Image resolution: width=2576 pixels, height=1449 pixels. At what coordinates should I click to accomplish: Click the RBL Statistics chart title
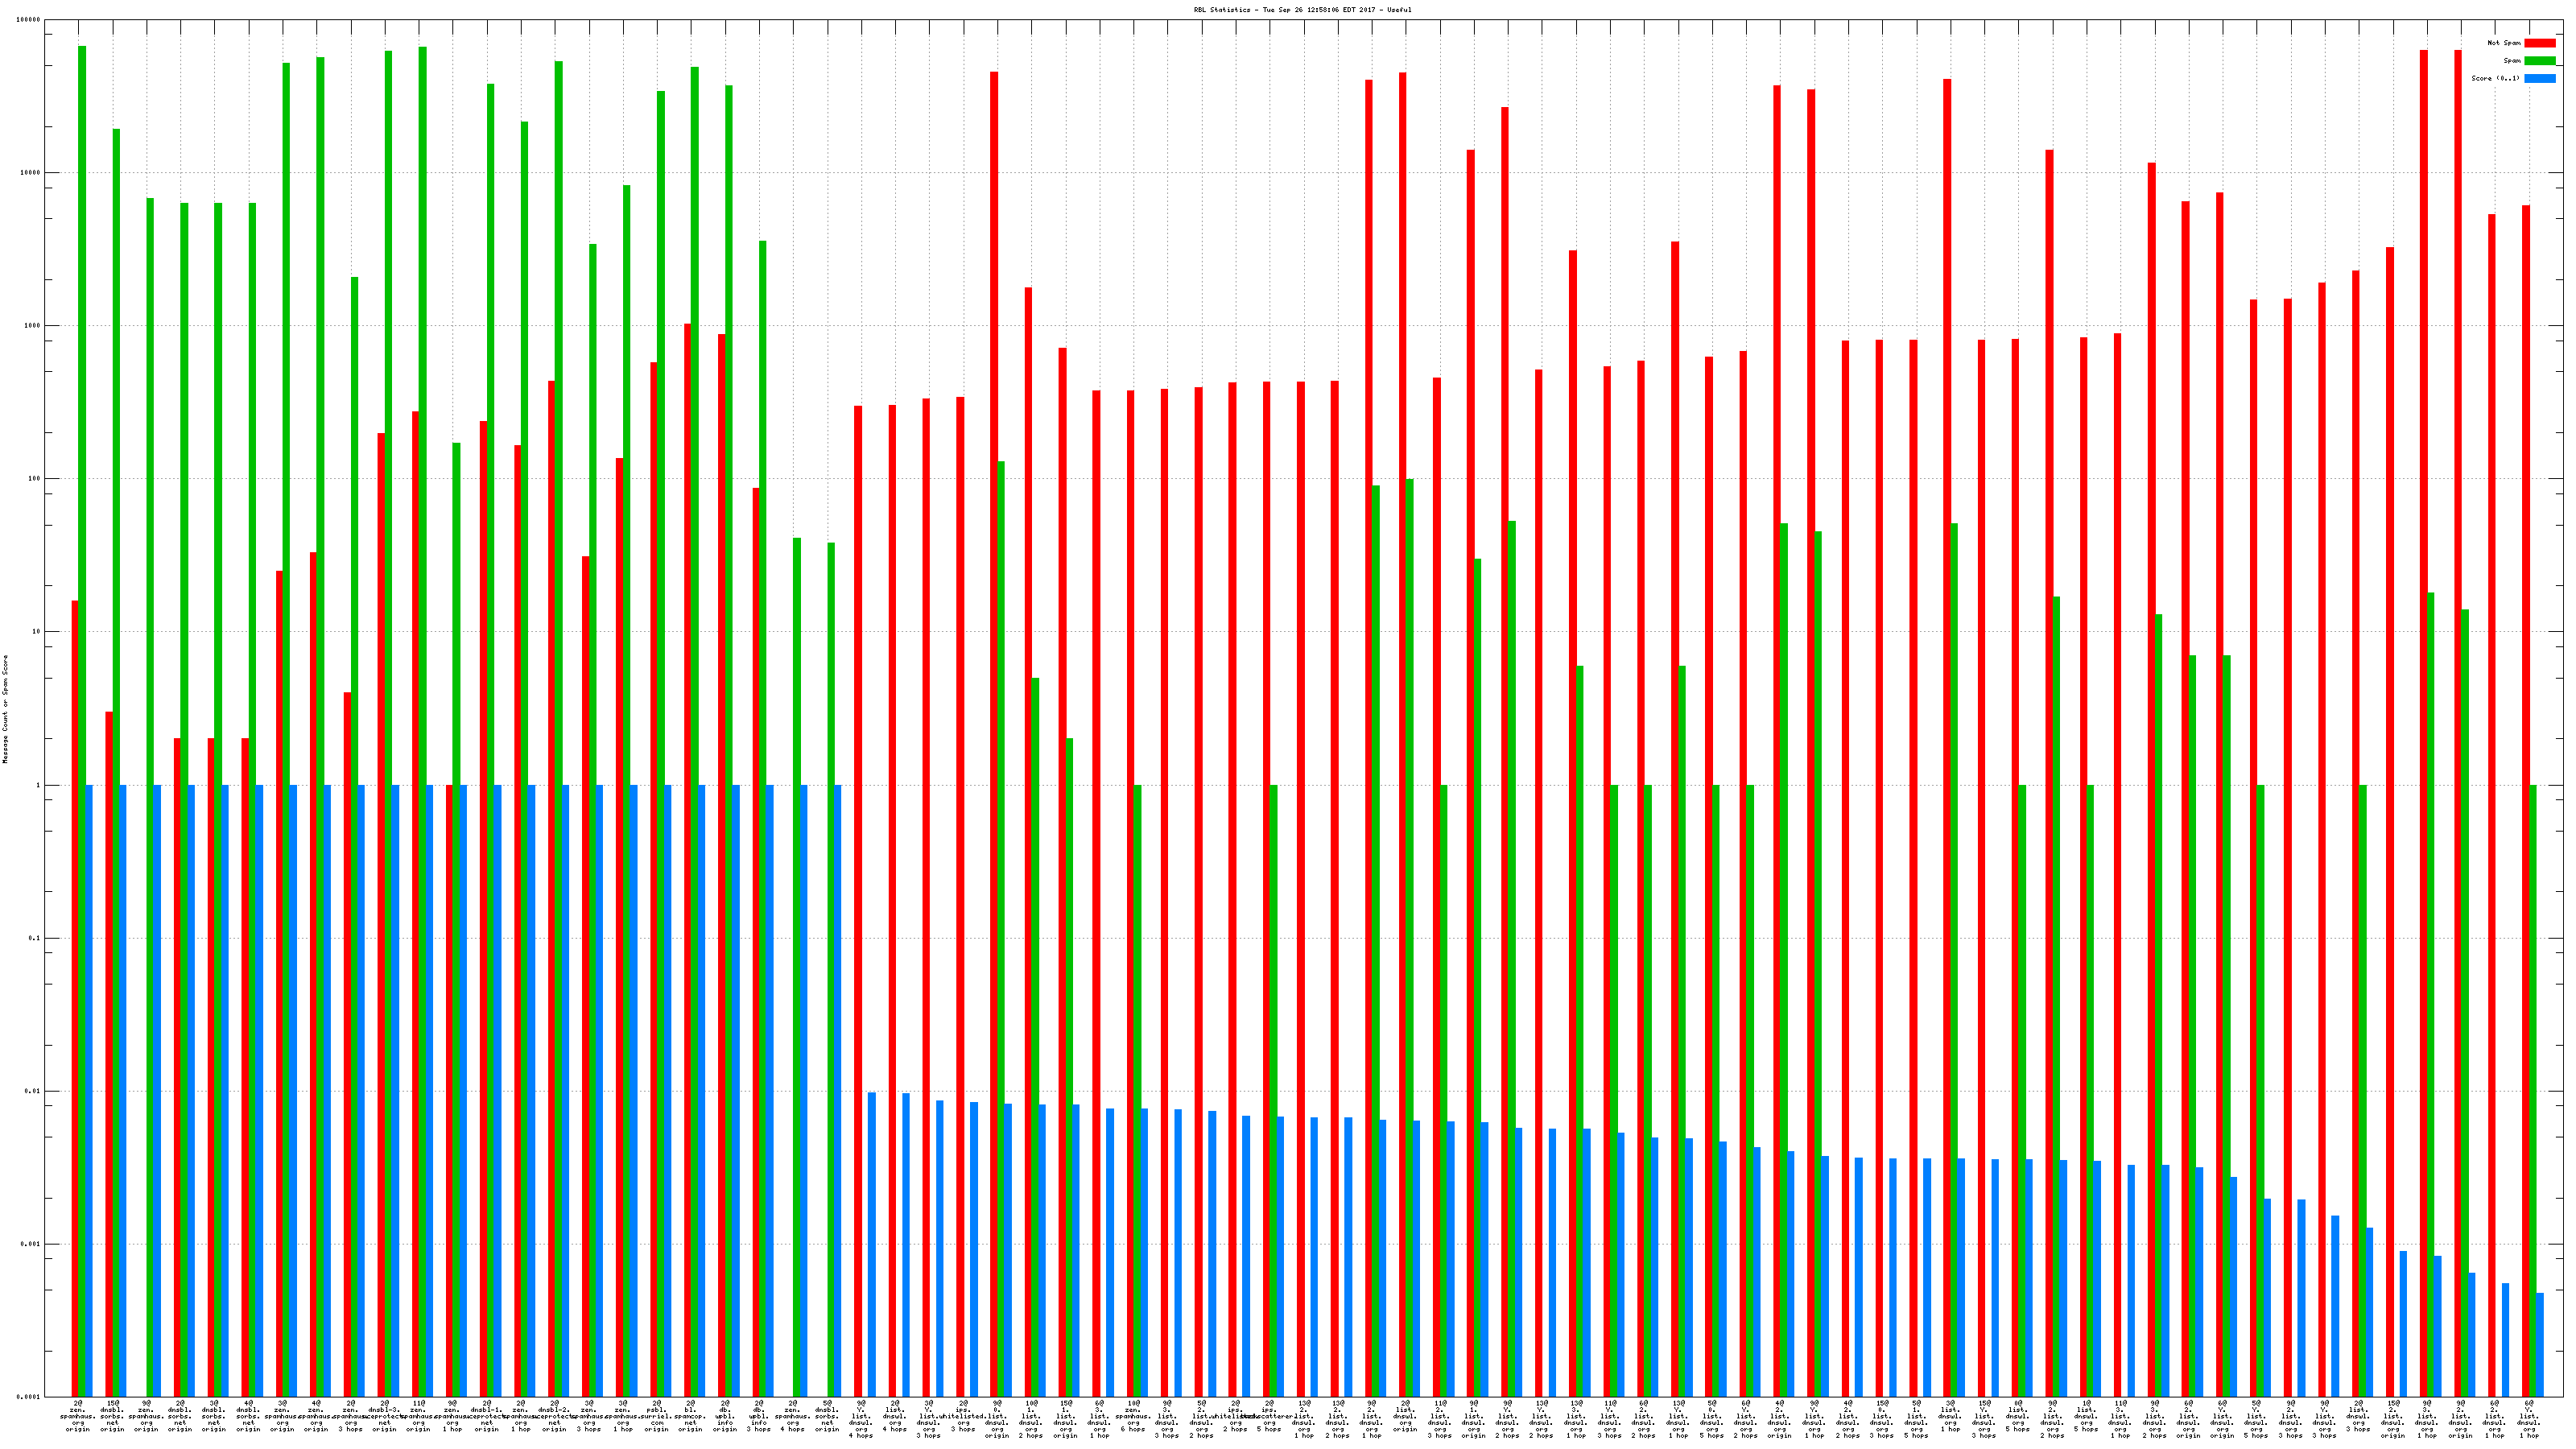(1302, 10)
